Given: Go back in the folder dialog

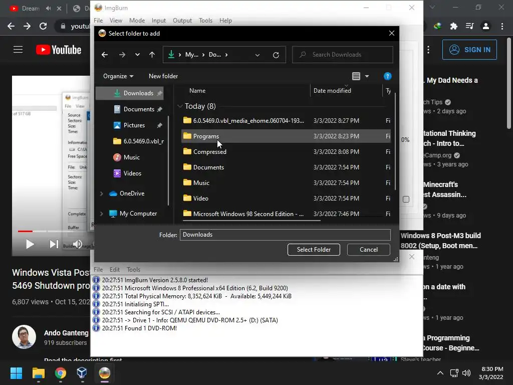Looking at the screenshot, I should [105, 55].
